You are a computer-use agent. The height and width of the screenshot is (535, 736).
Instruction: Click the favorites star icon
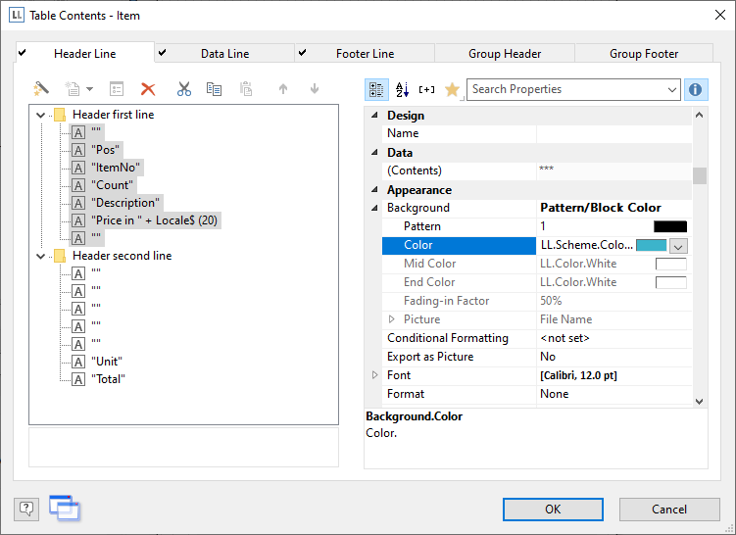[x=452, y=89]
